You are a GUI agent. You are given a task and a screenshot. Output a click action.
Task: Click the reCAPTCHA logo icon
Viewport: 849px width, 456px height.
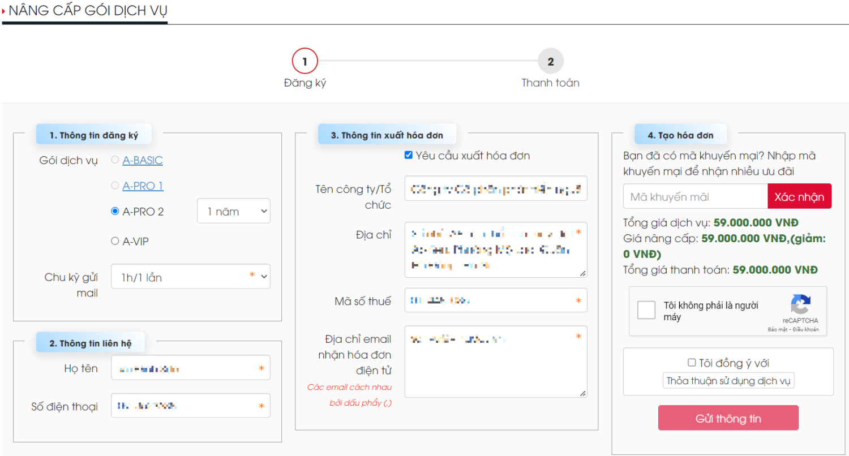coord(801,304)
